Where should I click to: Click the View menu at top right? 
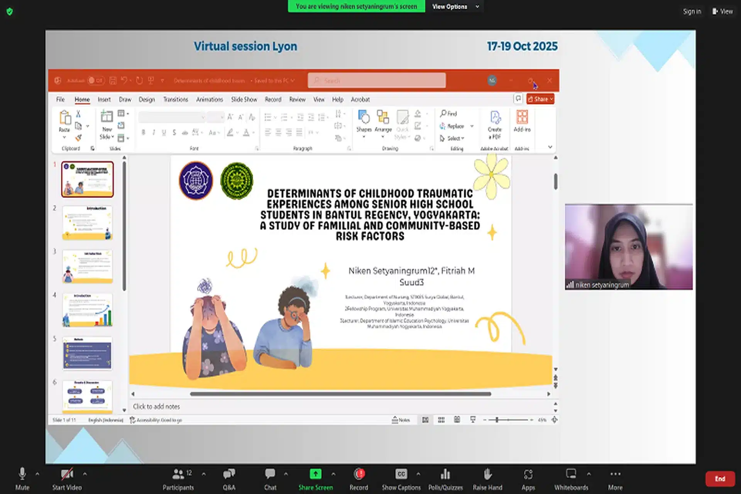(x=722, y=12)
